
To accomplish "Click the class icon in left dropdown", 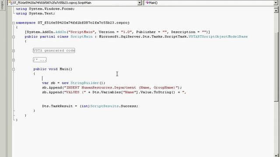I will pyautogui.click(x=10, y=3).
